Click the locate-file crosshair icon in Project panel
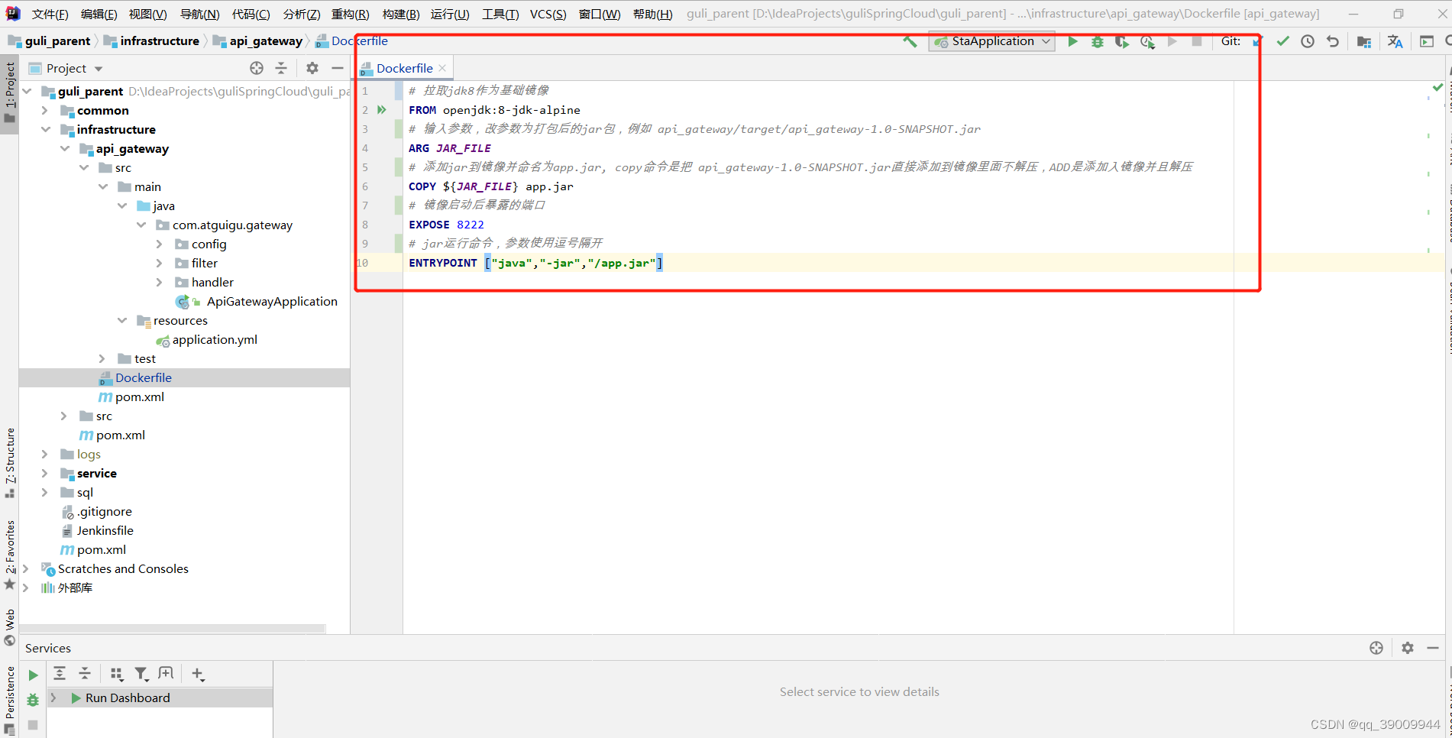 point(257,68)
